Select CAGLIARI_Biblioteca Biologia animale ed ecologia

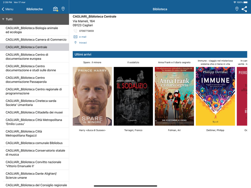coord(34,30)
